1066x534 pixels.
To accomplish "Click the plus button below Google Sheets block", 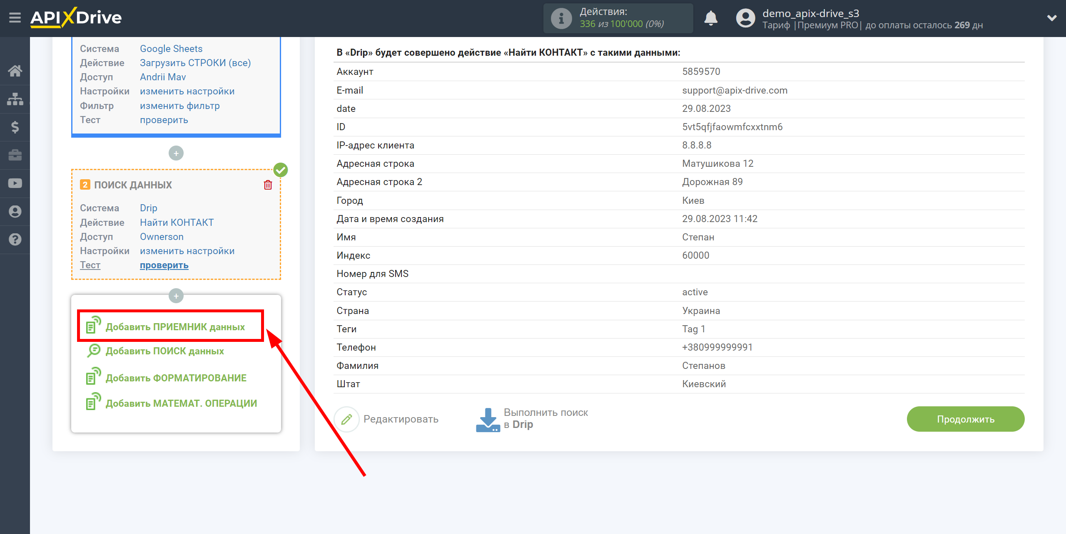I will pyautogui.click(x=176, y=153).
